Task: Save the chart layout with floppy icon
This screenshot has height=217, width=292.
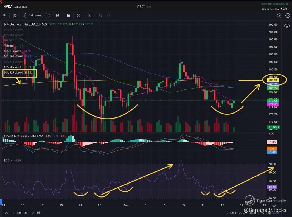Action: coord(58,15)
